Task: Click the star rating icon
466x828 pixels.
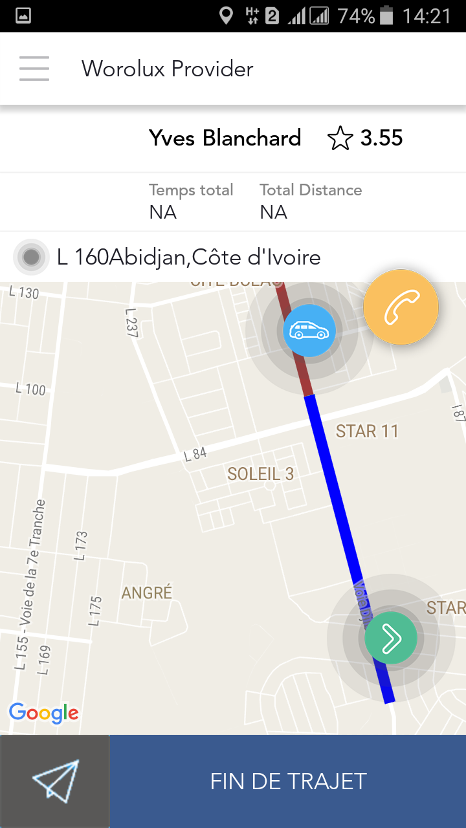Action: pos(340,138)
